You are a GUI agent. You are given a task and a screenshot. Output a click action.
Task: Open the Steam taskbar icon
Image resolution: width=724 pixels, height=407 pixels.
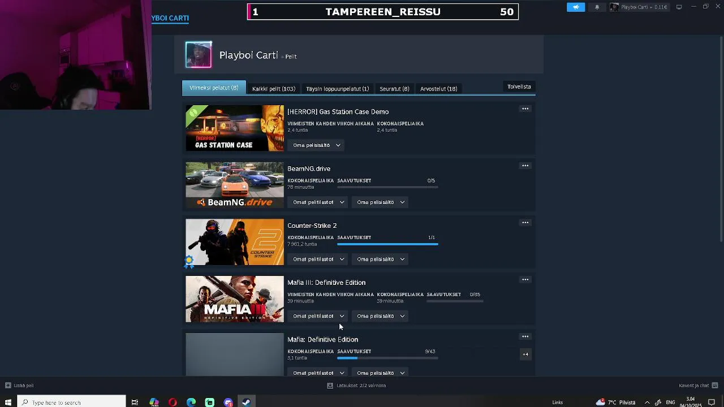click(247, 402)
